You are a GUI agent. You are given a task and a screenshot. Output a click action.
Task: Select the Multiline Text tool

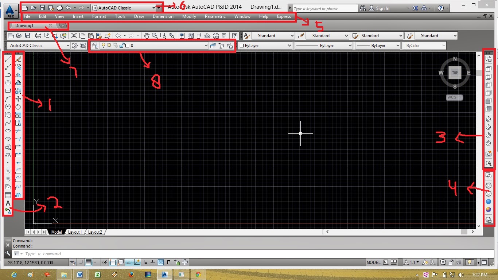8,202
